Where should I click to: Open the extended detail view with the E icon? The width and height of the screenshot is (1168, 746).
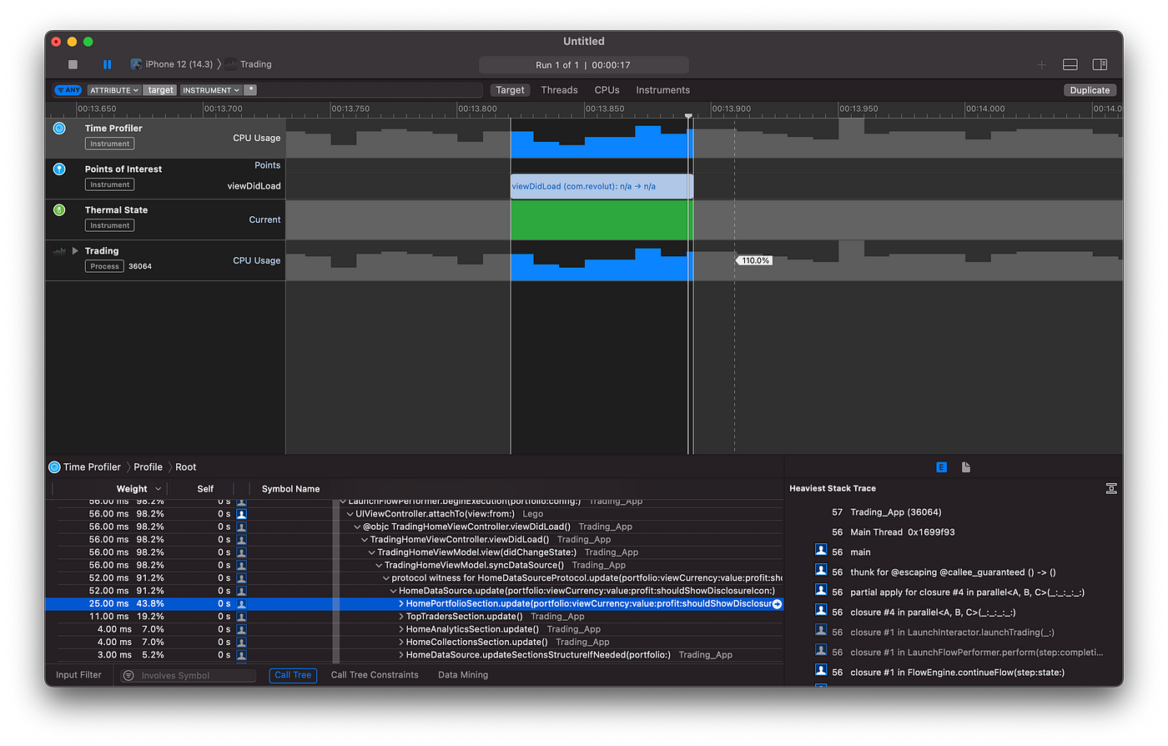pos(941,467)
